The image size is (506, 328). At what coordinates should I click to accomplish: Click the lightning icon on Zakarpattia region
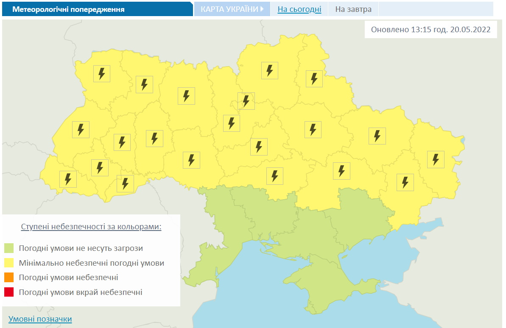pos(68,179)
